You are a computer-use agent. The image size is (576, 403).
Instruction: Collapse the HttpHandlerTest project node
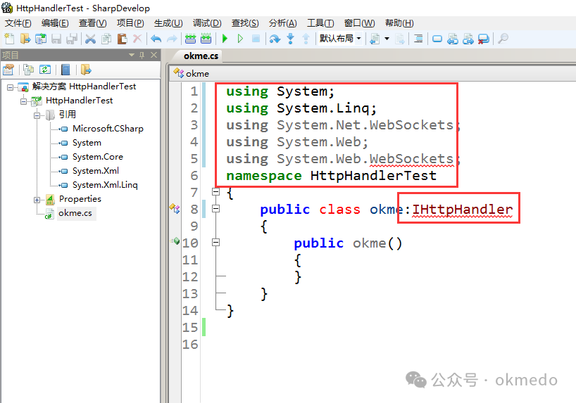23,101
